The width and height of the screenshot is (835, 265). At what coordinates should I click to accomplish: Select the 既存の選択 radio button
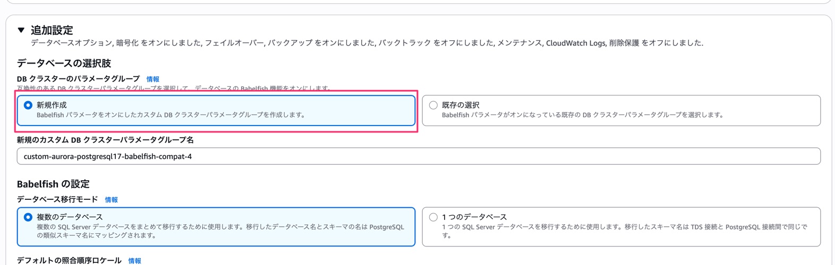coord(433,105)
